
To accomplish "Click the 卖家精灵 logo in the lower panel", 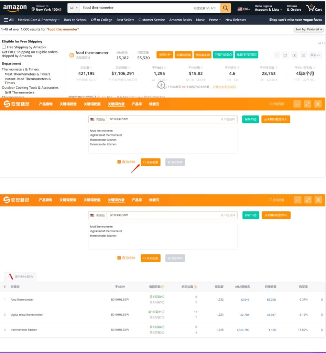I will click(17, 200).
